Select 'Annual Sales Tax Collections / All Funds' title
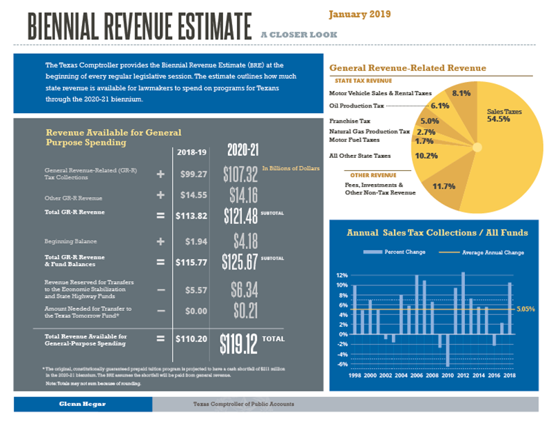 point(437,232)
